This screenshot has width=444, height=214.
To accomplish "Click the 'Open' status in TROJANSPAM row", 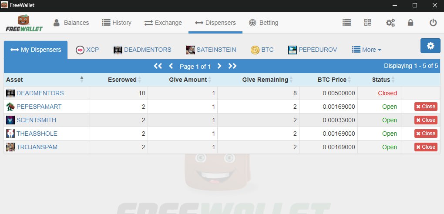I will [x=390, y=147].
